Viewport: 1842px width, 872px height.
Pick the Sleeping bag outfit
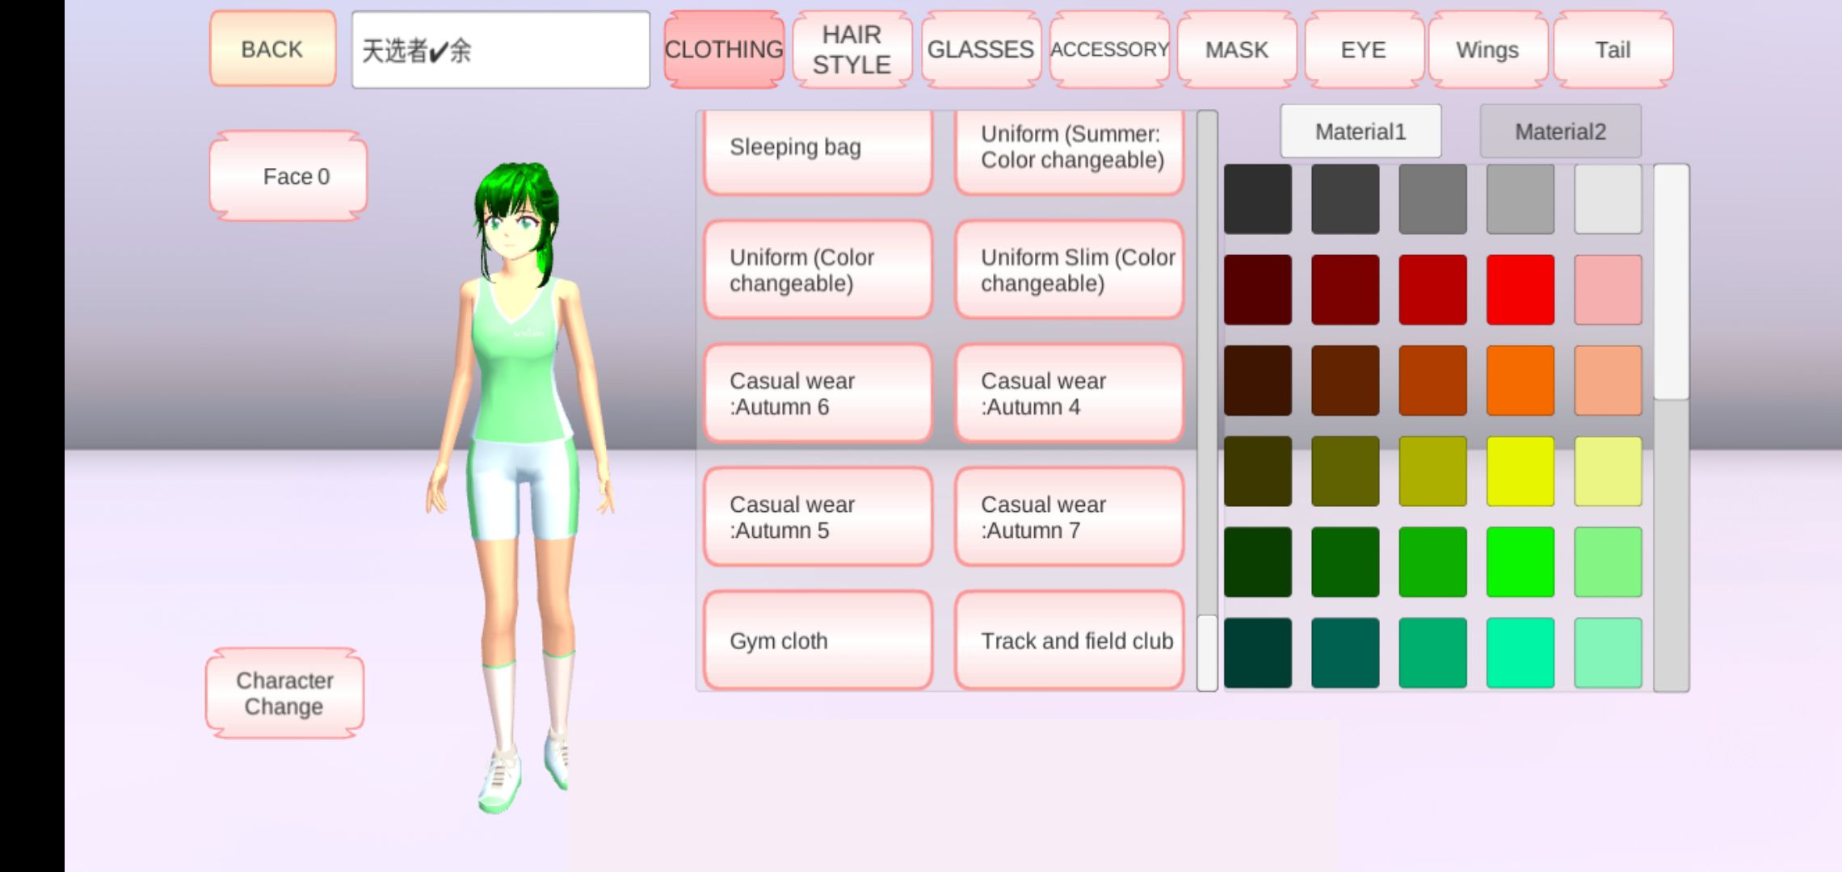pyautogui.click(x=818, y=150)
